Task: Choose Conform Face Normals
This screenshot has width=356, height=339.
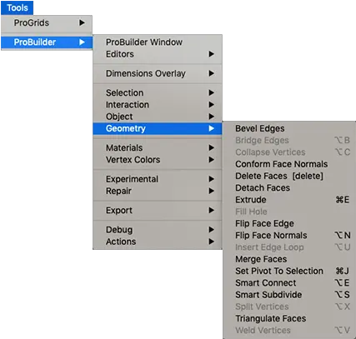Action: click(289, 164)
